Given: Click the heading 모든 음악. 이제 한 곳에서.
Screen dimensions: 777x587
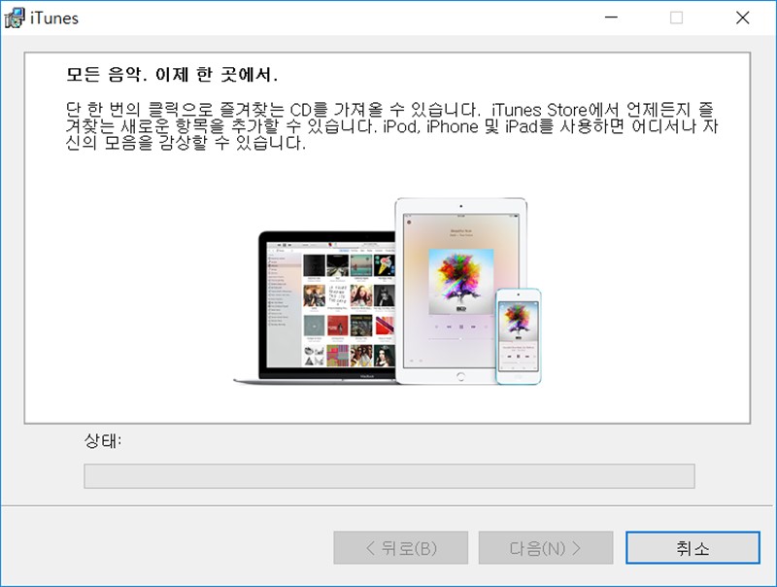Looking at the screenshot, I should (172, 75).
